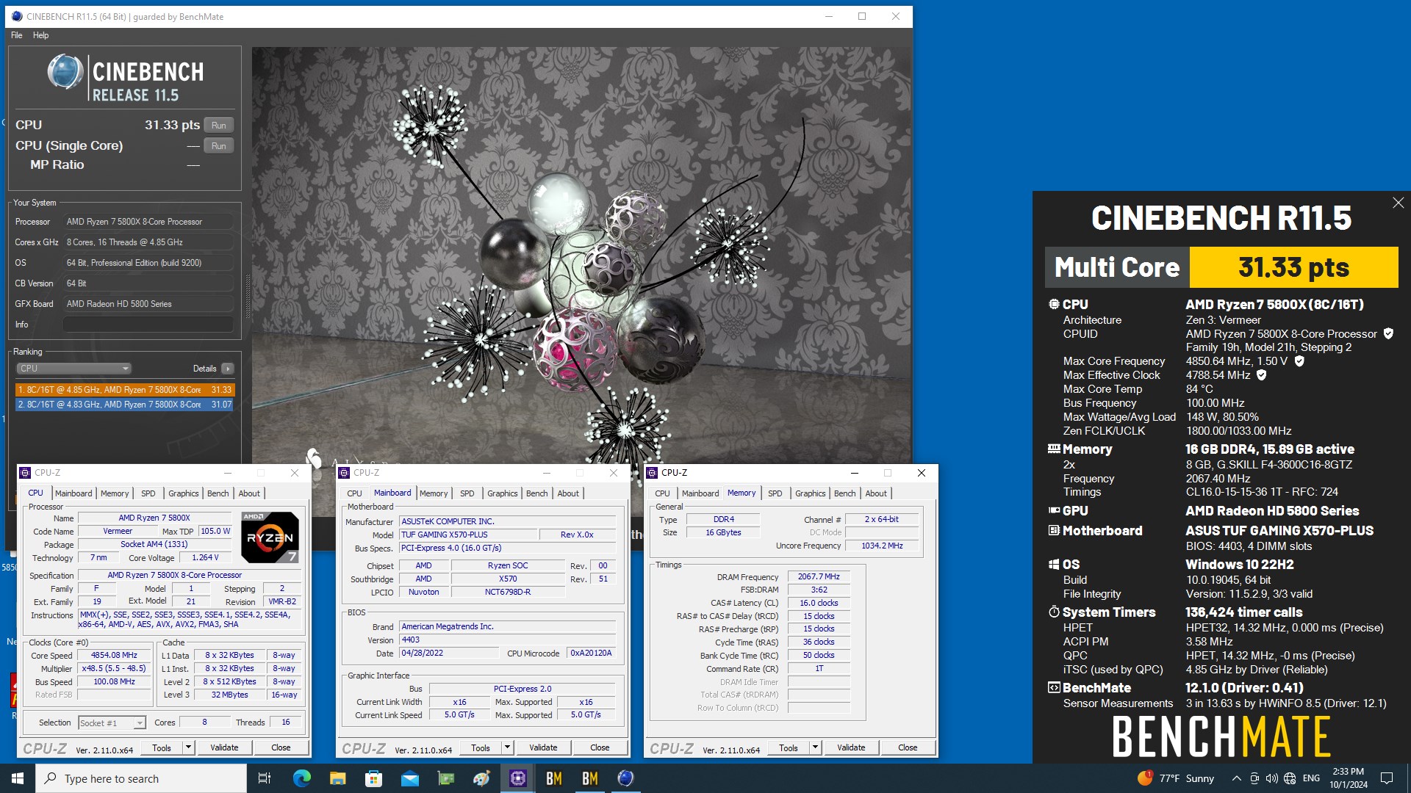Open Task View from taskbar

tap(265, 778)
